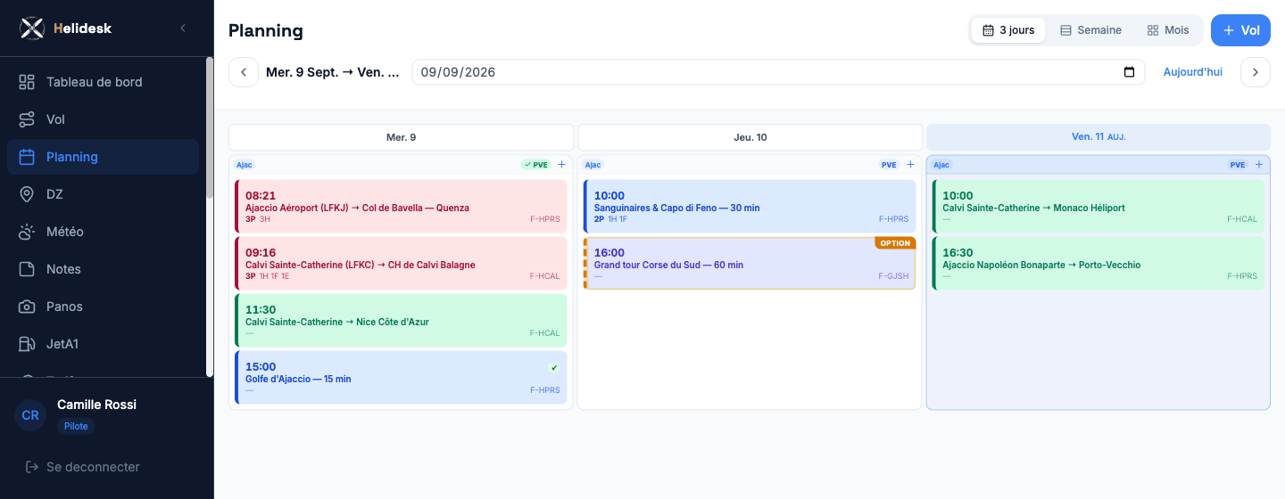Switch to Mois view
Screen dimensions: 1285x499
(1168, 30)
